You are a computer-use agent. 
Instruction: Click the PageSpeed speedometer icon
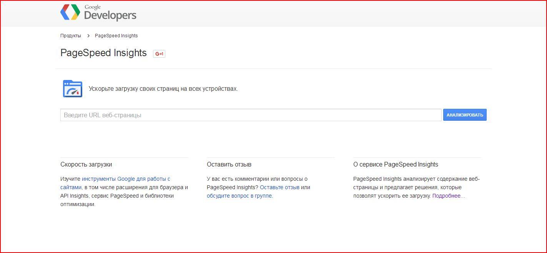pos(73,88)
